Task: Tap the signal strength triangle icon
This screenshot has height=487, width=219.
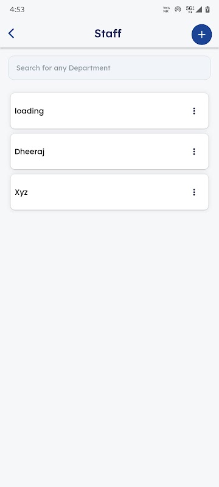Action: point(199,9)
